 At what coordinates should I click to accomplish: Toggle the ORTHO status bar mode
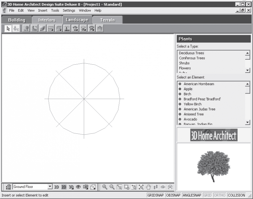pyautogui.click(x=219, y=195)
